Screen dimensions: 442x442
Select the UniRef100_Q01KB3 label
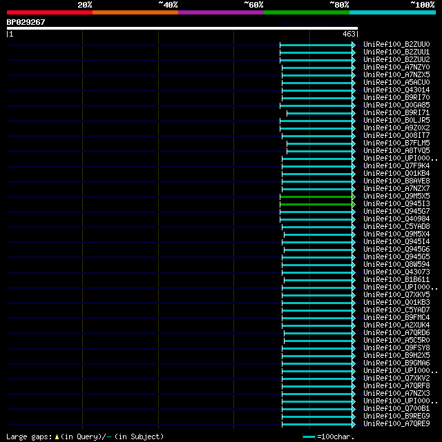coord(396,303)
